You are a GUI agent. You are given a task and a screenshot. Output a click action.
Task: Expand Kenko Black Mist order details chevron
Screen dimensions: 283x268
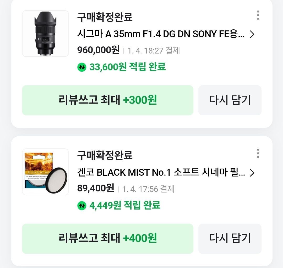[252, 173]
